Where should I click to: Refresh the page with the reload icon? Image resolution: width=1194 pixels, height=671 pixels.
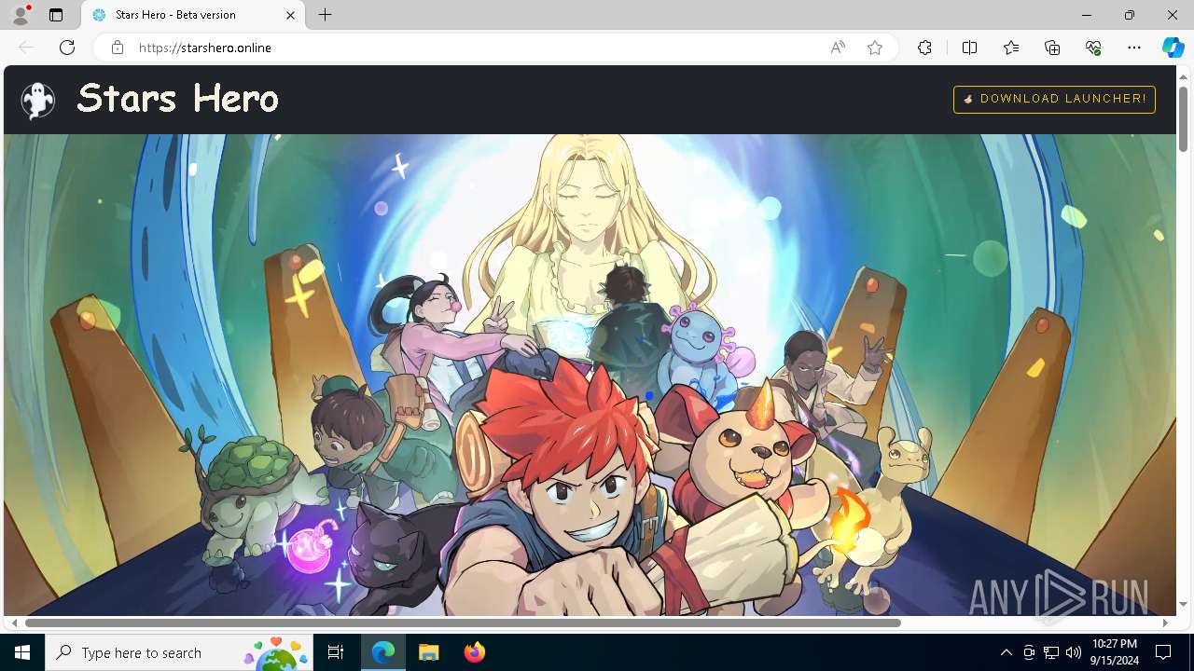click(67, 48)
